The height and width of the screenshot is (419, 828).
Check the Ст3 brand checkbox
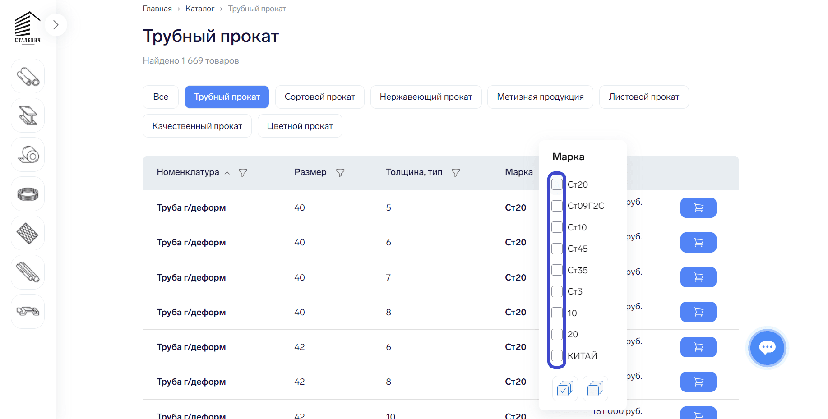coord(557,291)
